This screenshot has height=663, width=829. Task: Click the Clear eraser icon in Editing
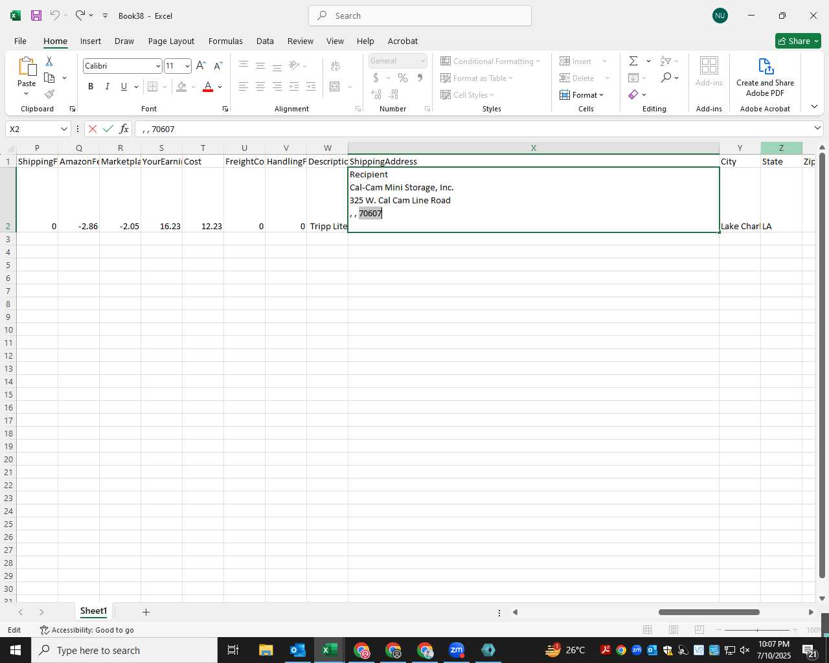[x=633, y=95]
